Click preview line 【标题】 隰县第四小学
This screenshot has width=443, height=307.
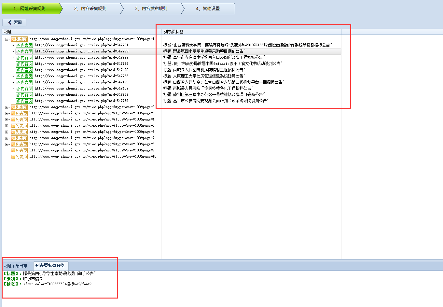click(x=49, y=273)
